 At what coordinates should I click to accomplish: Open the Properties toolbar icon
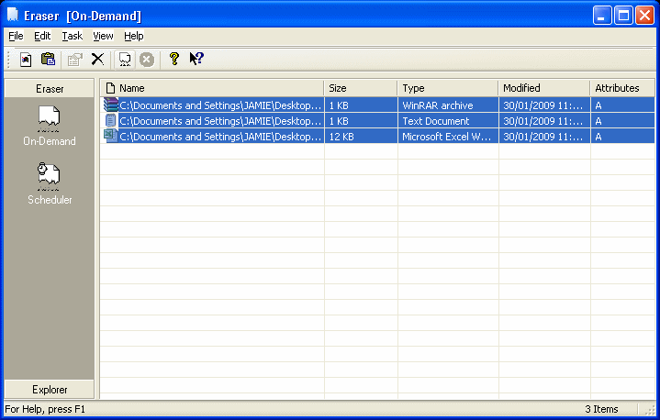(75, 60)
